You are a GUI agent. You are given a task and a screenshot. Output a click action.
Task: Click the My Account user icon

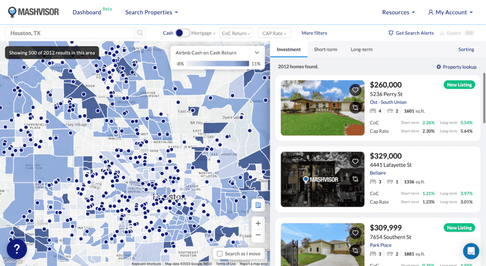(x=430, y=12)
